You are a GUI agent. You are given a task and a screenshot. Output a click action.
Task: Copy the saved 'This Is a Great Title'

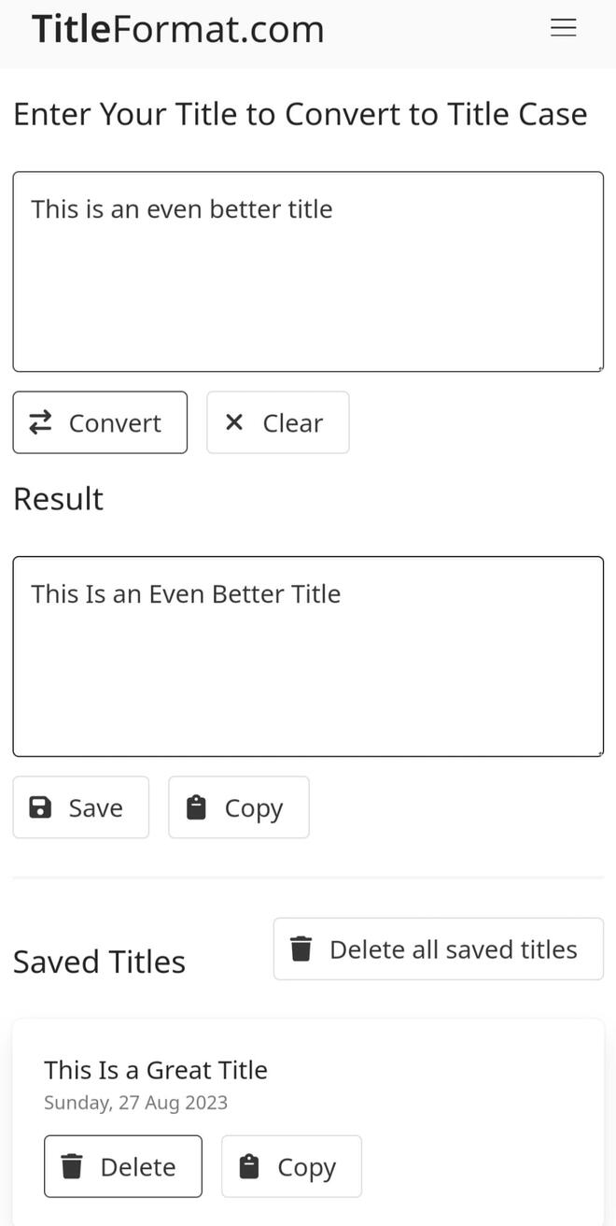click(291, 1166)
